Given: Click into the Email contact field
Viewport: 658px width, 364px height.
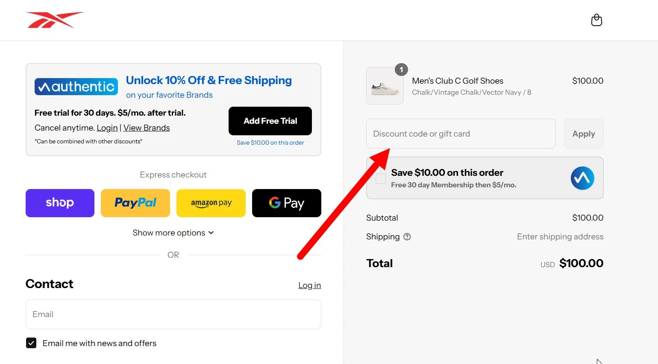Looking at the screenshot, I should 173,314.
